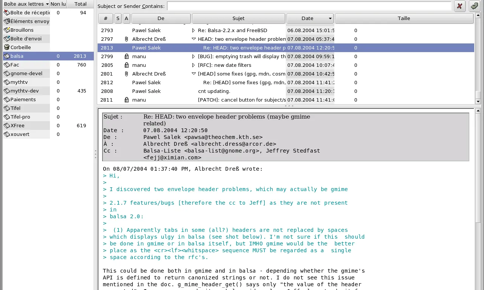
Task: Click pawsa@theochem.kth.se sender in header
Action: 223,137
